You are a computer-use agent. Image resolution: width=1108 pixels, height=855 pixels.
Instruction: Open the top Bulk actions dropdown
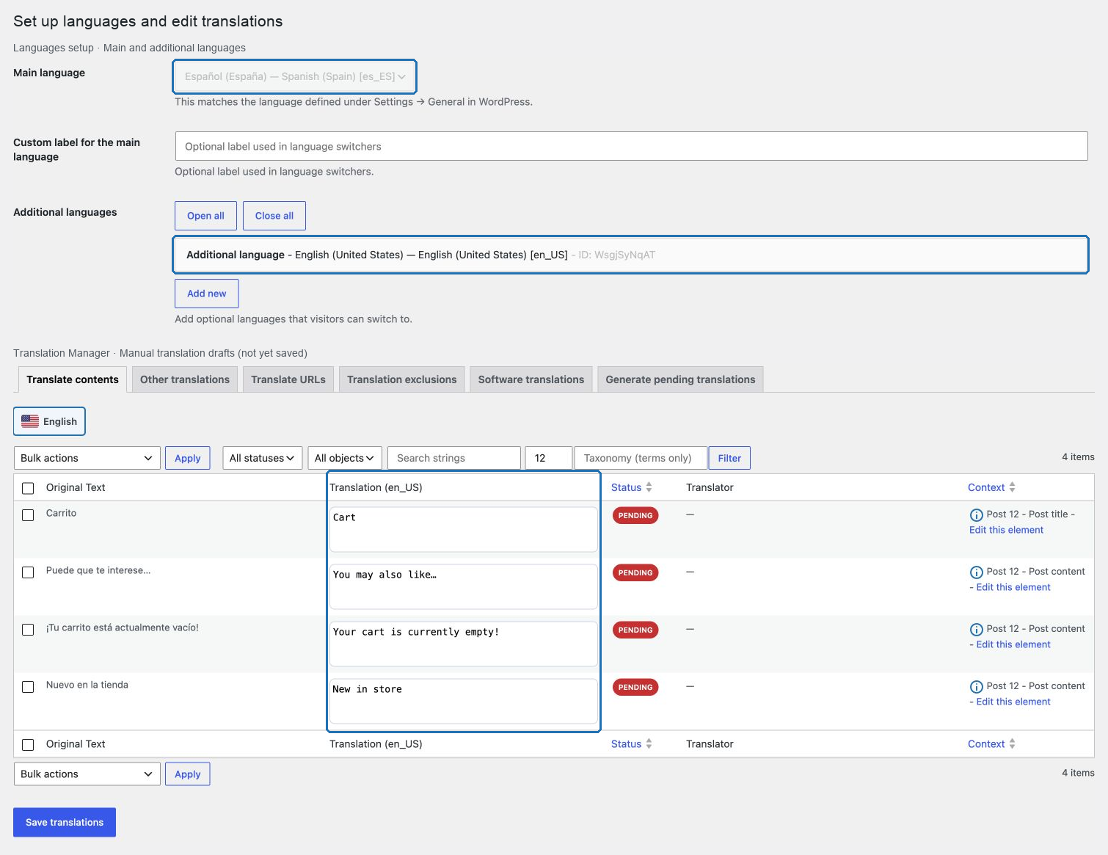coord(87,458)
